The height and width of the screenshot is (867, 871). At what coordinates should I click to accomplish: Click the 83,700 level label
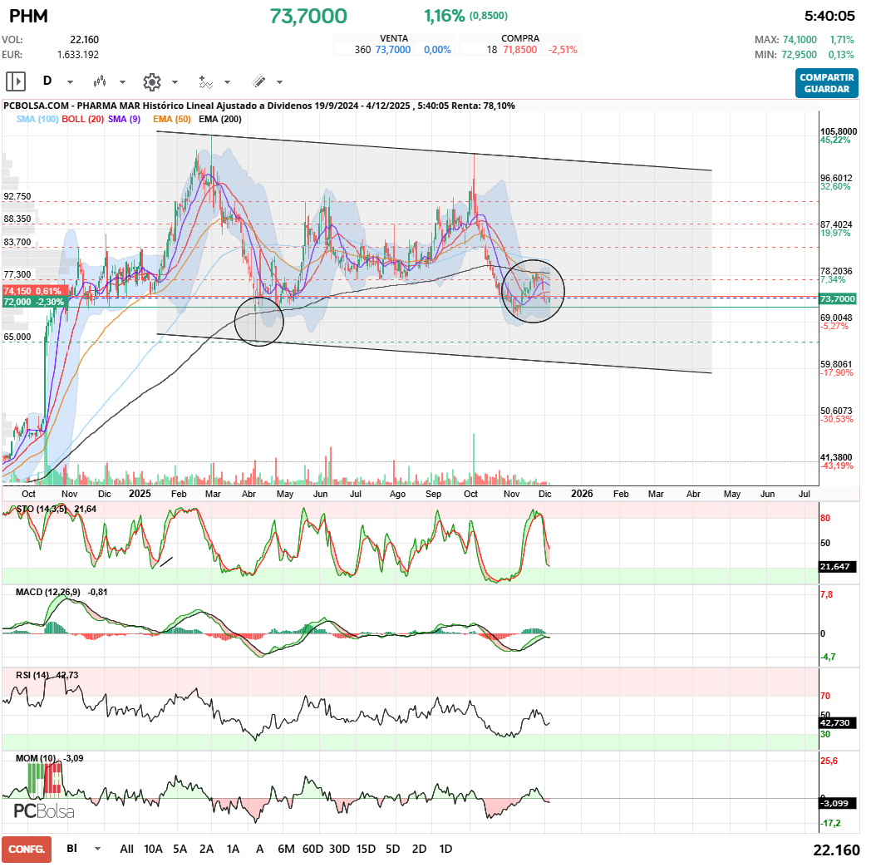[x=17, y=242]
